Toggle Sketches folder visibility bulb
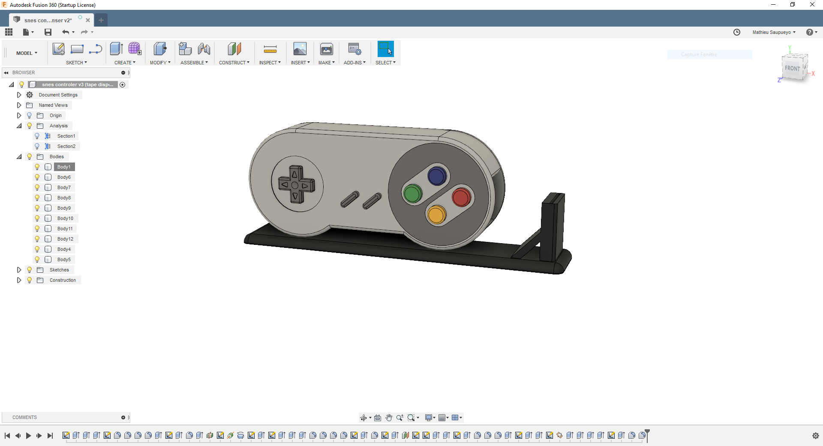This screenshot has width=823, height=446. [x=30, y=270]
